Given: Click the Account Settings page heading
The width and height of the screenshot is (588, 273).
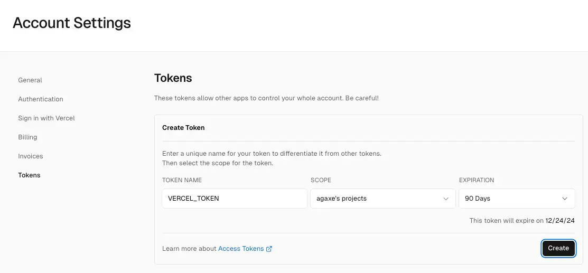Looking at the screenshot, I should point(72,23).
